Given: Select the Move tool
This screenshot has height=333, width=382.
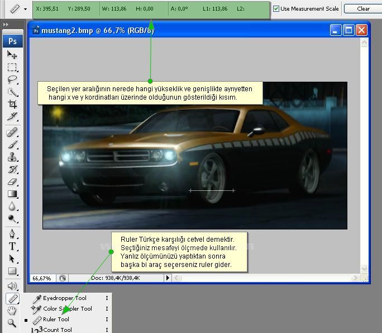Looking at the screenshot, I should click(x=12, y=55).
